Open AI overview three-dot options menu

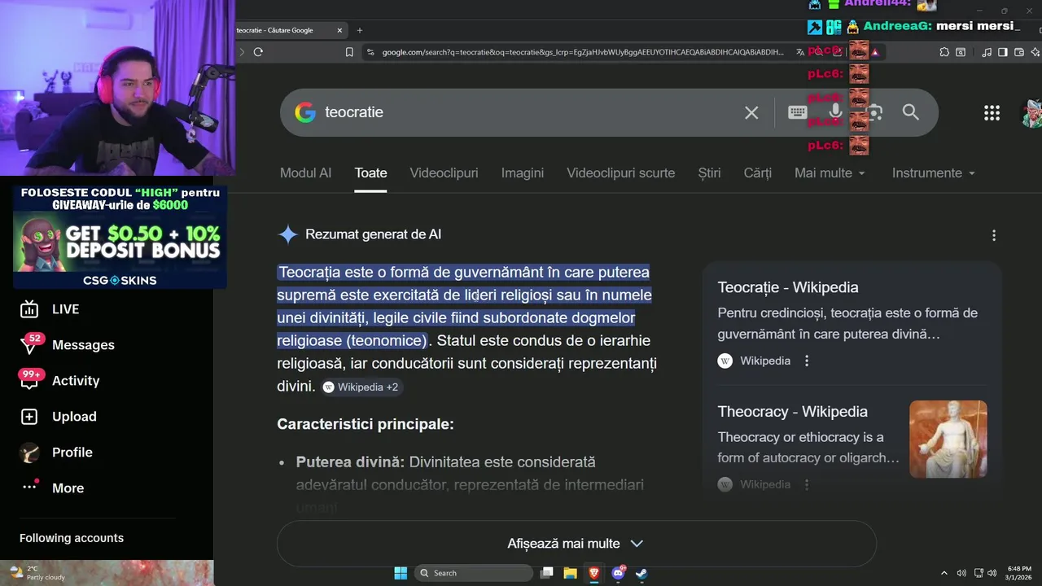click(993, 235)
